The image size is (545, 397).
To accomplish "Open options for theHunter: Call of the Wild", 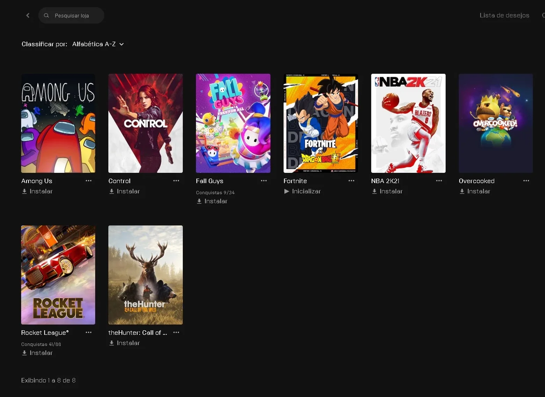I will pyautogui.click(x=176, y=332).
